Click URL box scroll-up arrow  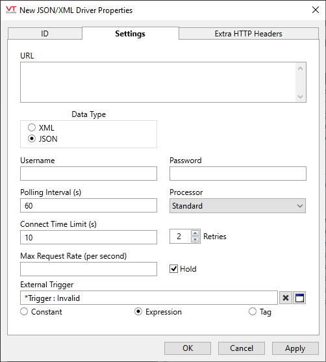(301, 68)
